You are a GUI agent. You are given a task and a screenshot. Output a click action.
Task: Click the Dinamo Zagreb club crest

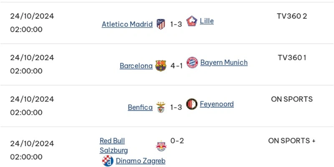click(x=108, y=161)
